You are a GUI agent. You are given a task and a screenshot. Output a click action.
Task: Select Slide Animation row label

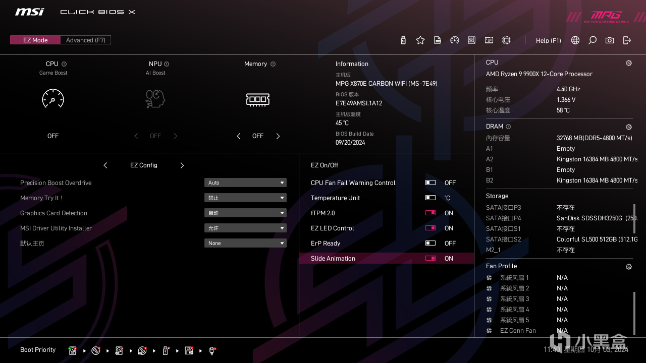point(333,258)
